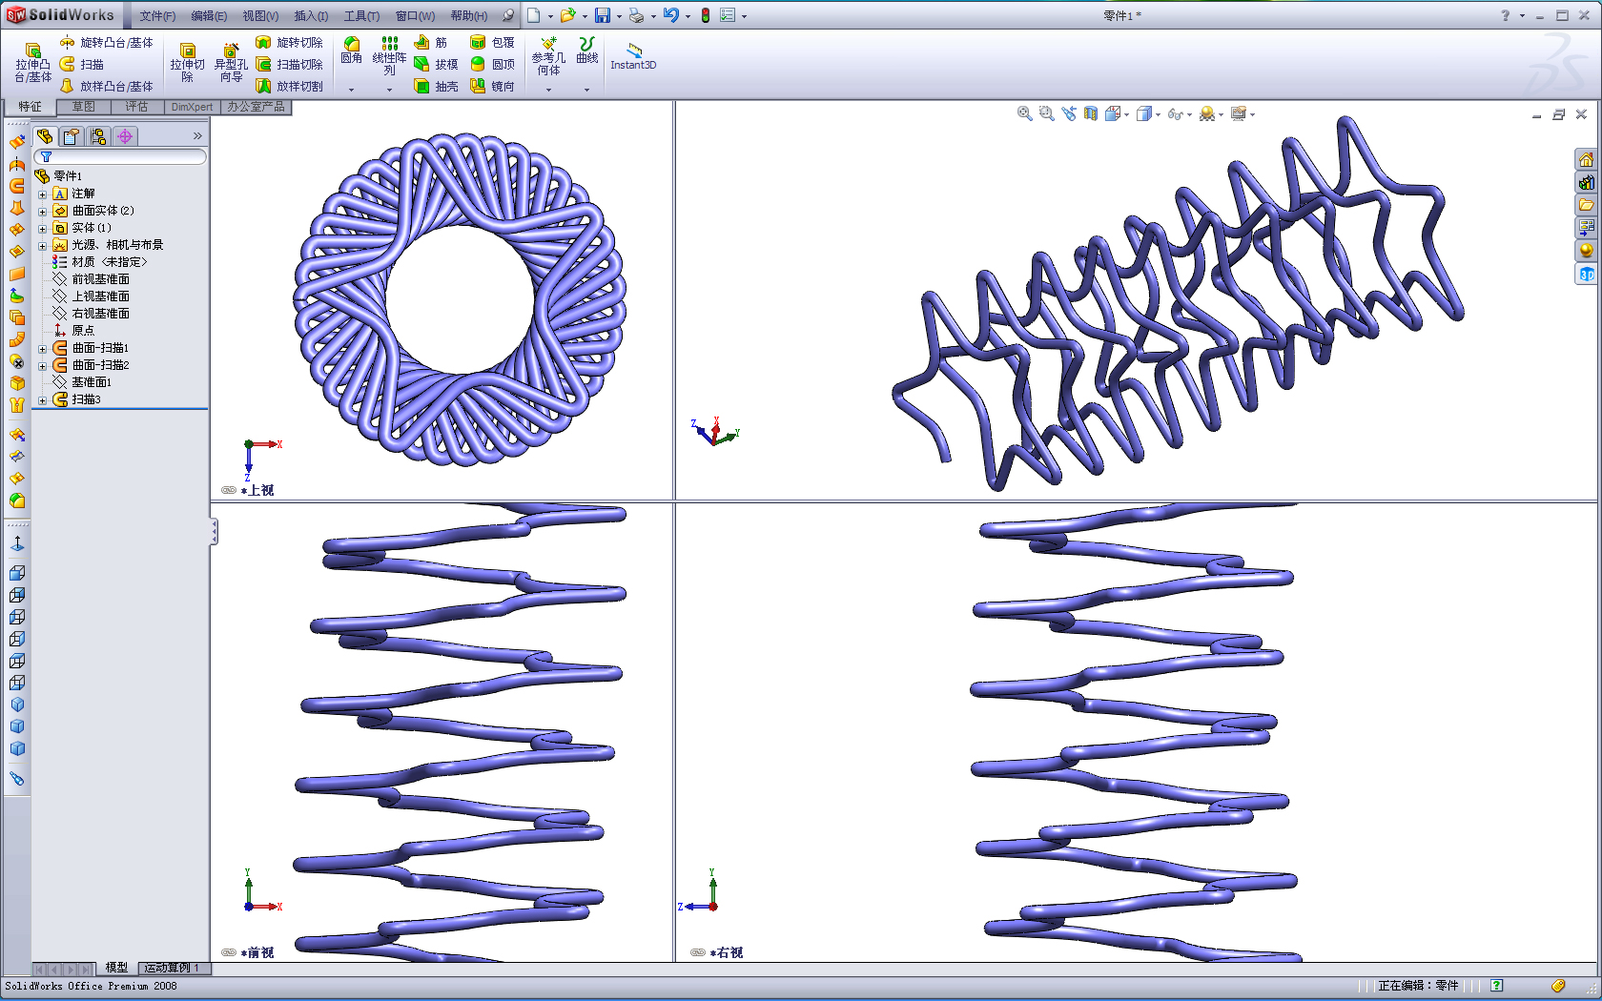This screenshot has width=1602, height=1001.
Task: Expand the 曲面实体 (2) tree node
Action: click(x=42, y=212)
